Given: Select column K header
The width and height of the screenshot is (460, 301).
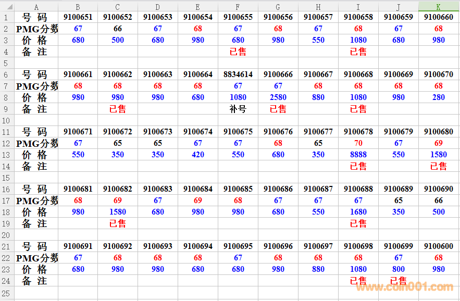Looking at the screenshot, I should coord(438,7).
